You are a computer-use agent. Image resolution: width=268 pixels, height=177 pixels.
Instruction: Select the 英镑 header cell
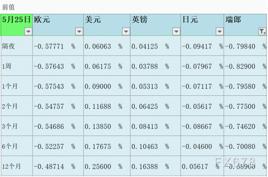coord(155,25)
